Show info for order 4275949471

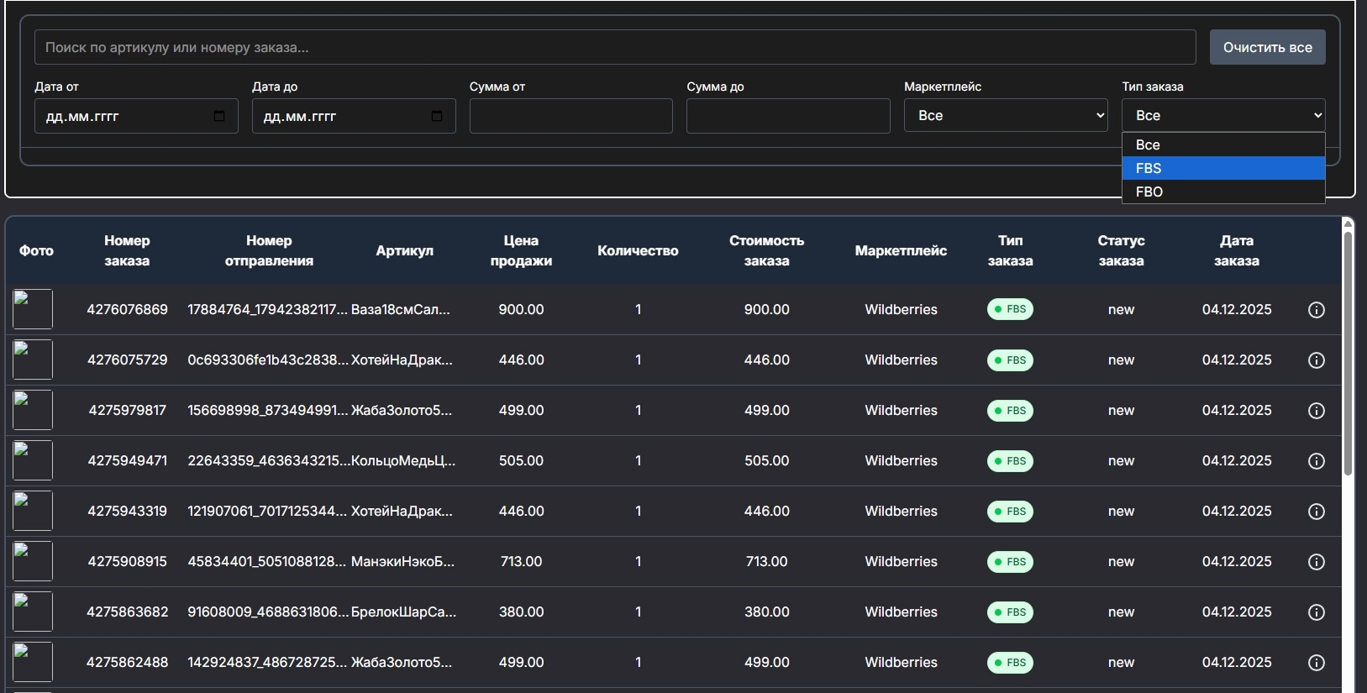click(1317, 461)
